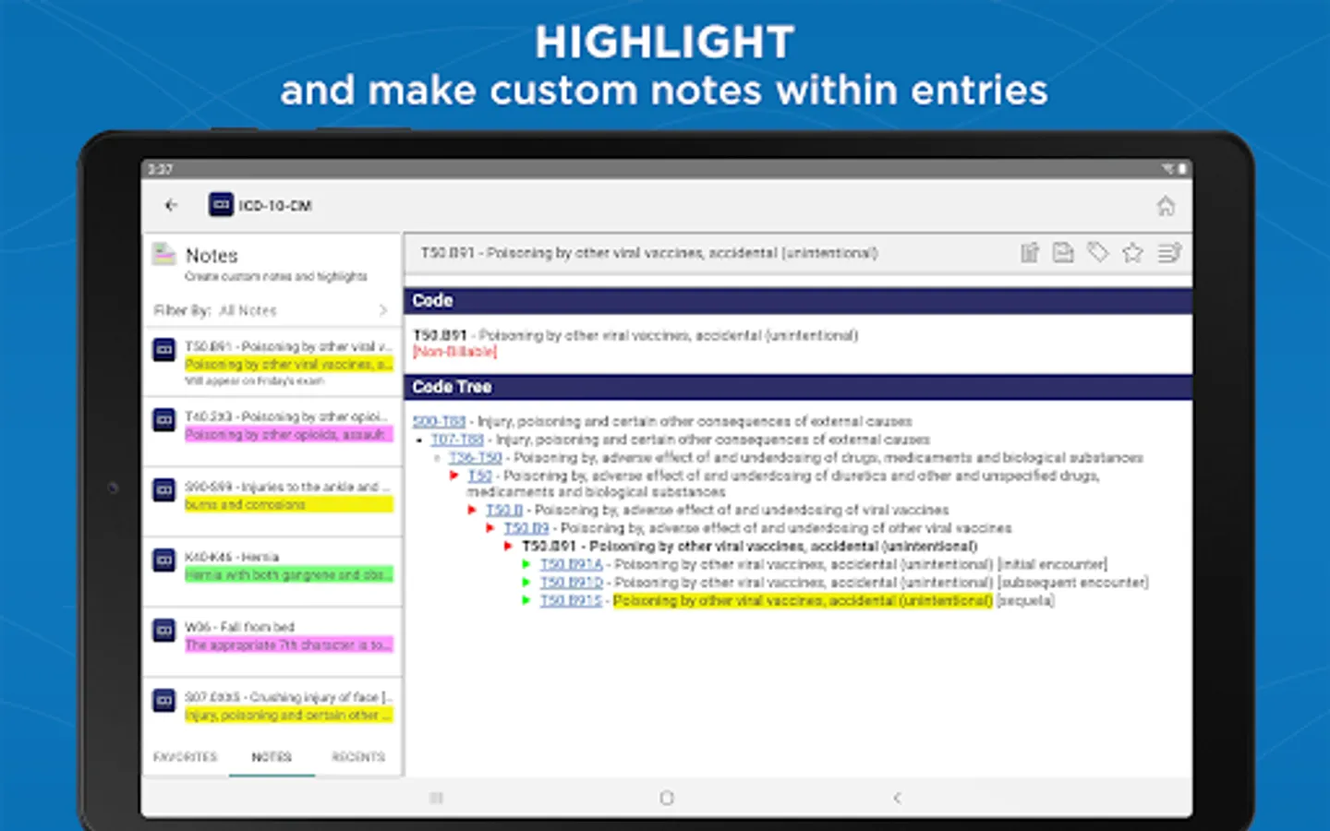
Task: Open note titled 'T50.B91 - Poisoning by other viral v...'
Action: coord(288,346)
